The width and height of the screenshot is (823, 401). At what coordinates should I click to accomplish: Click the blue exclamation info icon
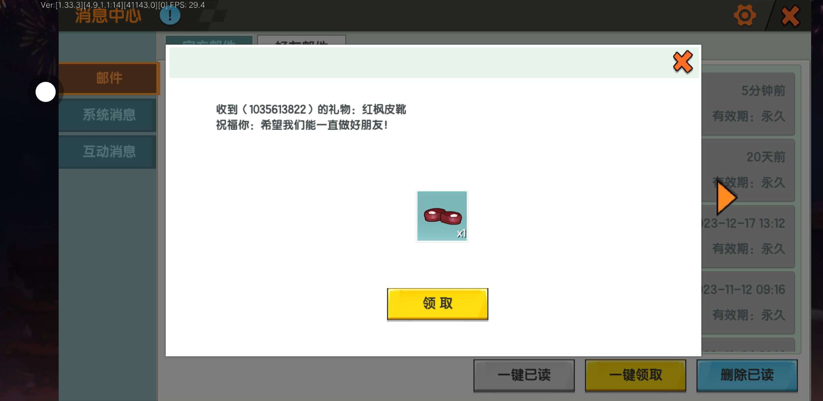170,16
